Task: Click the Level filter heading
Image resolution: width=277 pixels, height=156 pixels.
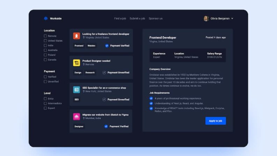Action: 47,93
